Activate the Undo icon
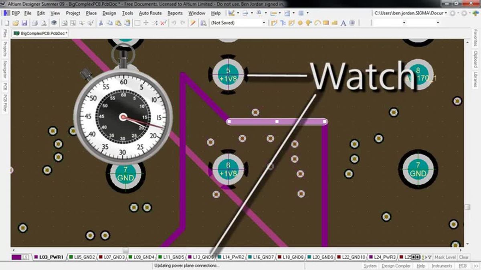This screenshot has height=270, width=481. click(x=173, y=23)
